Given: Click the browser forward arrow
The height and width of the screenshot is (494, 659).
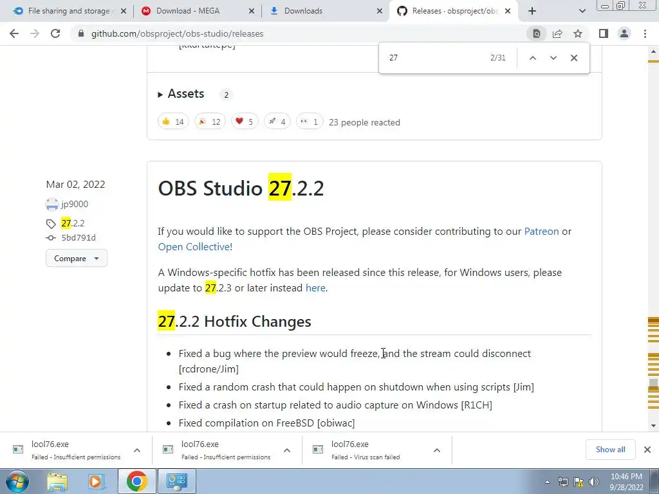Looking at the screenshot, I should 35,33.
